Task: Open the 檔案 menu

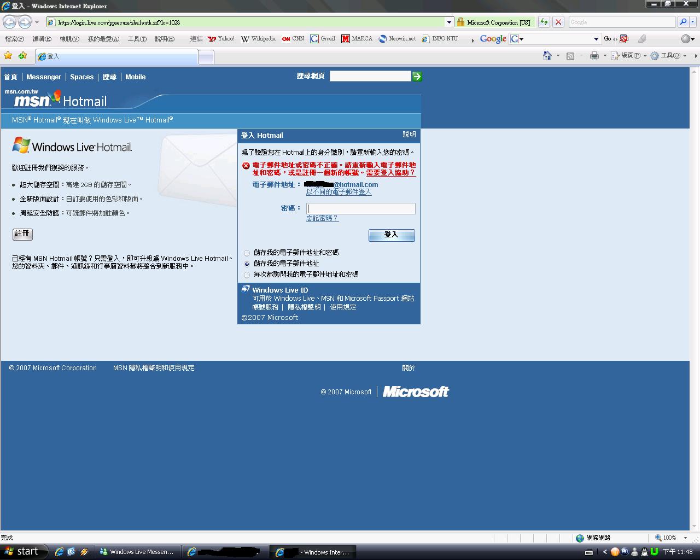Action: pos(14,39)
